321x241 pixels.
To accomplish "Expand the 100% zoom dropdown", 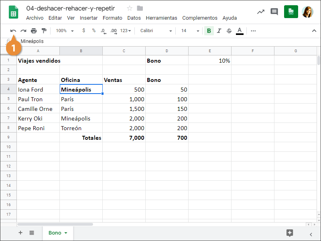I will pos(65,31).
